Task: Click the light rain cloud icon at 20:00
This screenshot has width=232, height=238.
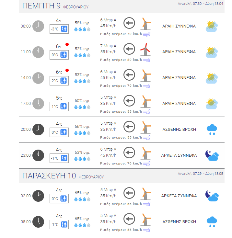Action: click(212, 130)
